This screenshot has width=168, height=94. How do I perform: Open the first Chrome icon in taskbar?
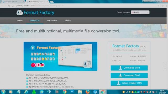(65, 92)
